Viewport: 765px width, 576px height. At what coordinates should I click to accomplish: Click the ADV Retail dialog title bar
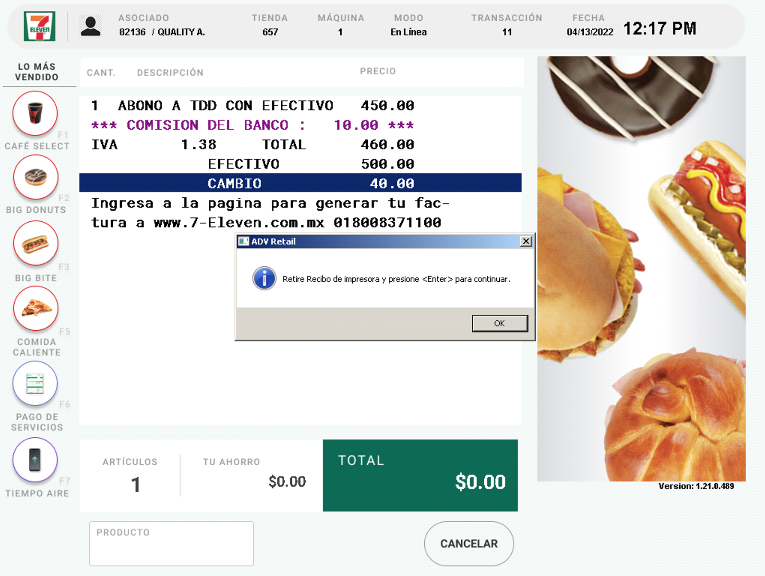(x=378, y=241)
